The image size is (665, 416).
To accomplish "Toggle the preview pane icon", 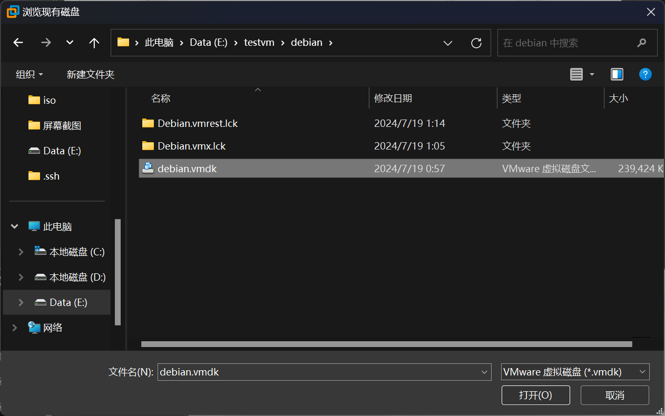I will pos(617,74).
